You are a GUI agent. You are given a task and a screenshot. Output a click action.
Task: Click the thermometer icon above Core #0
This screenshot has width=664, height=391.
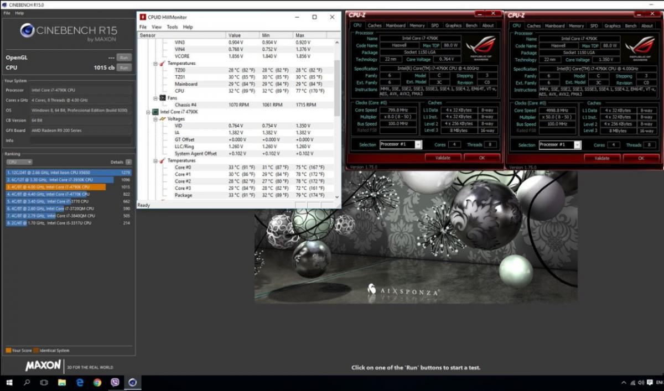click(163, 160)
